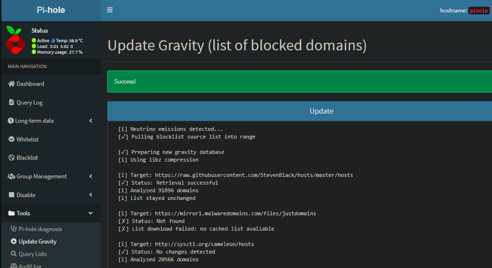Toggle the hamburger sidebar menu icon
This screenshot has height=268, width=492.
(110, 10)
